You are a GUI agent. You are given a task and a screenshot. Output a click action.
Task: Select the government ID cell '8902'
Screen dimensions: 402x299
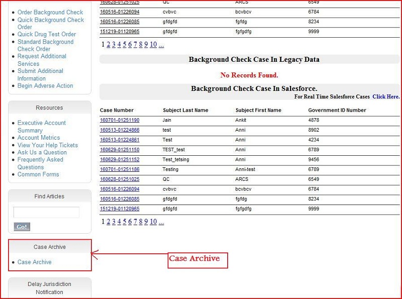[x=314, y=130]
